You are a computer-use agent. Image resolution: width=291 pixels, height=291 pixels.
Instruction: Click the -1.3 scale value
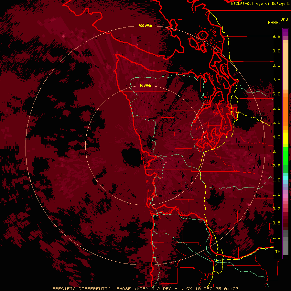point(275,237)
